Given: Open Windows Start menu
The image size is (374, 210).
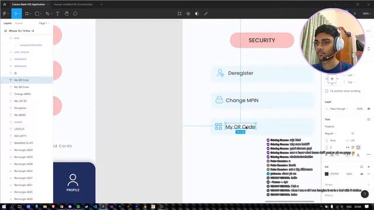Looking at the screenshot, I should 4,206.
